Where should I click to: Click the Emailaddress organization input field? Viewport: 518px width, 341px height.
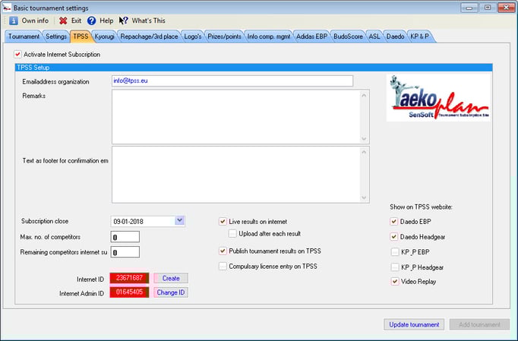tap(232, 81)
